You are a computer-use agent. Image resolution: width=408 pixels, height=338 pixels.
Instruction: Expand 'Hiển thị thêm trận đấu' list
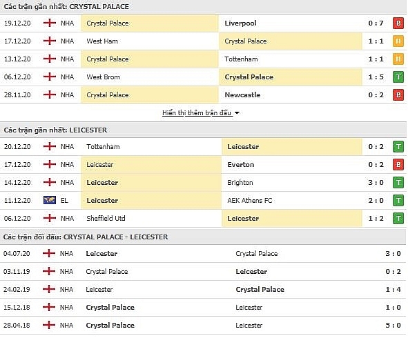coord(197,113)
